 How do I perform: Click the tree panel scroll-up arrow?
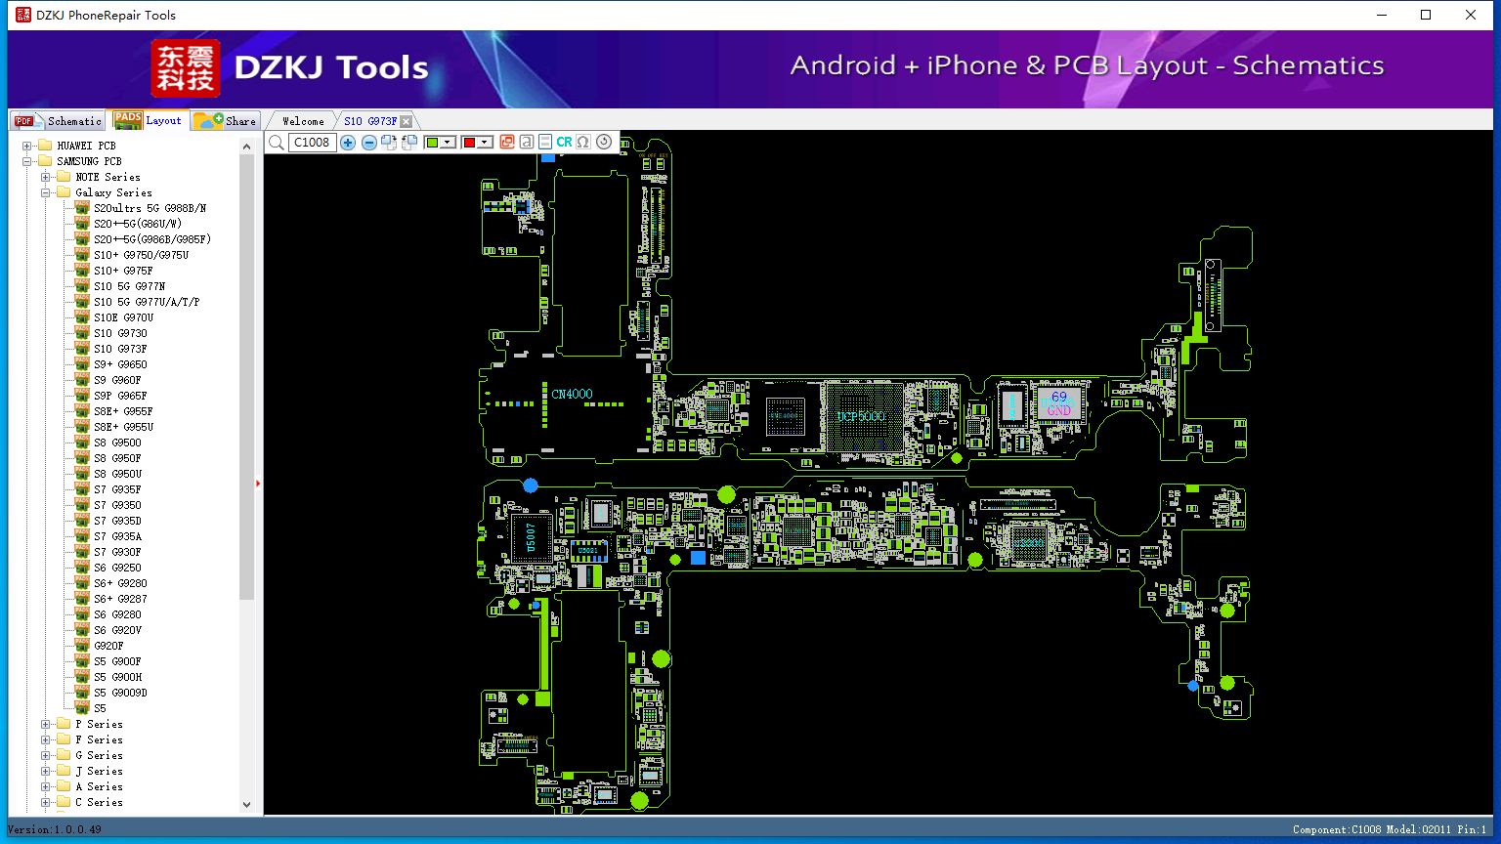(x=246, y=147)
